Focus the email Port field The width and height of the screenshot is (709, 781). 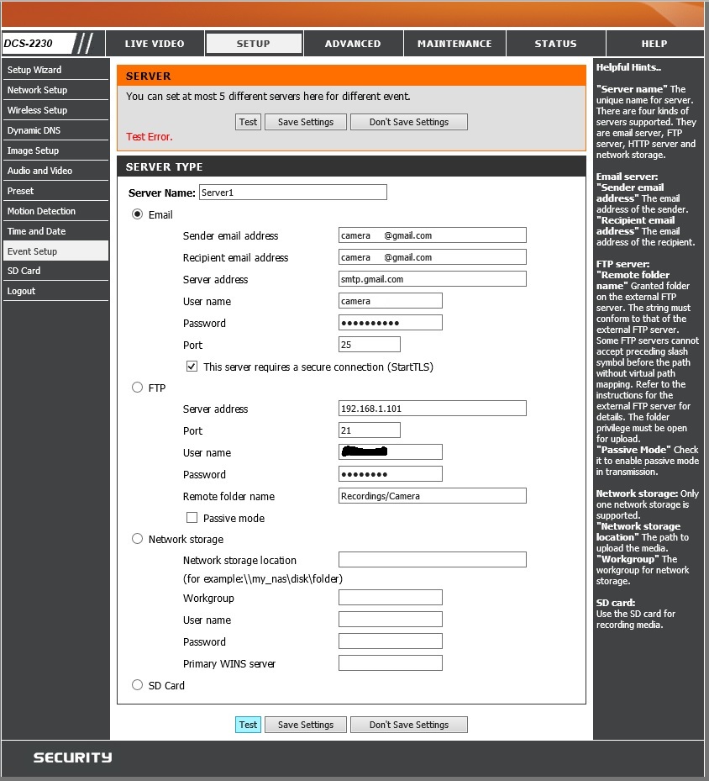coord(369,345)
